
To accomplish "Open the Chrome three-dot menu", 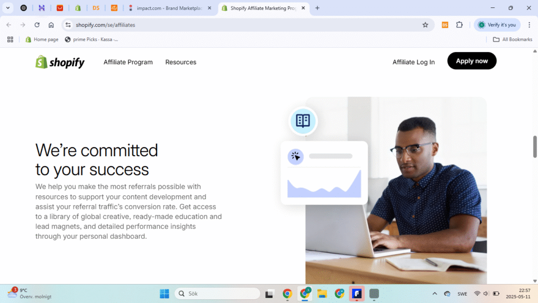I will coord(530,25).
